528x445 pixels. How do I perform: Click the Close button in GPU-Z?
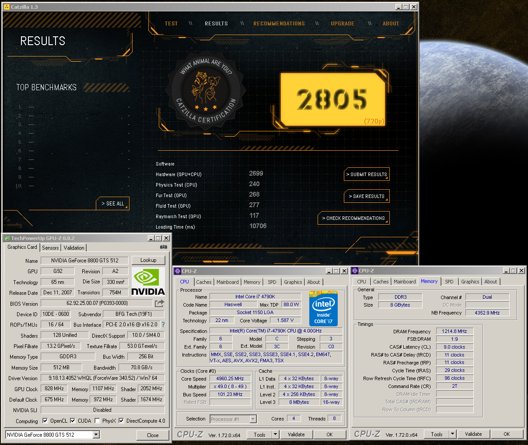tap(153, 435)
